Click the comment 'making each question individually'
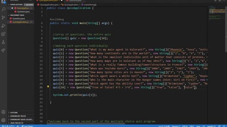The height and width of the screenshot is (127, 227). click(81, 46)
